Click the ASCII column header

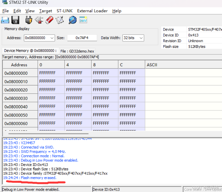coord(183,65)
